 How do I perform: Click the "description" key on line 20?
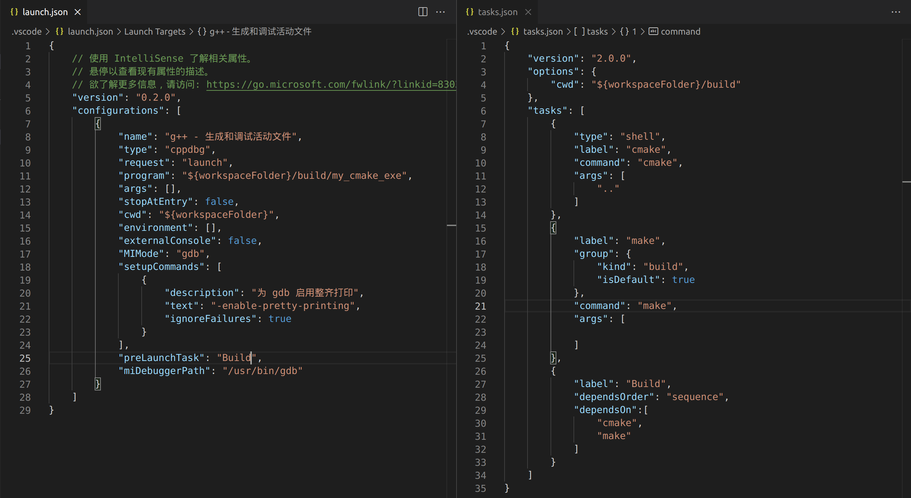coord(202,293)
